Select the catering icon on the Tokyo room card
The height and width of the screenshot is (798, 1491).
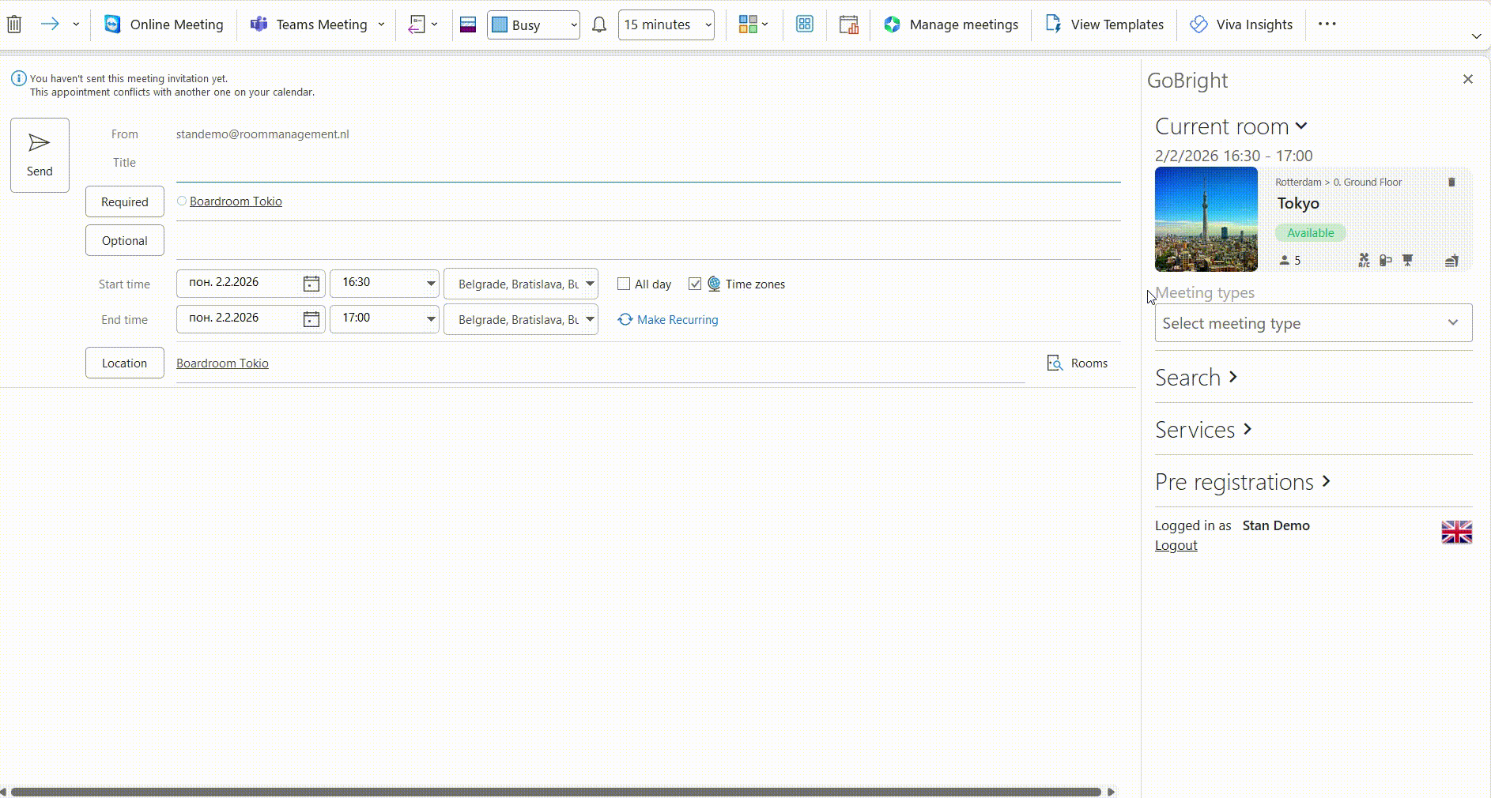pos(1452,260)
